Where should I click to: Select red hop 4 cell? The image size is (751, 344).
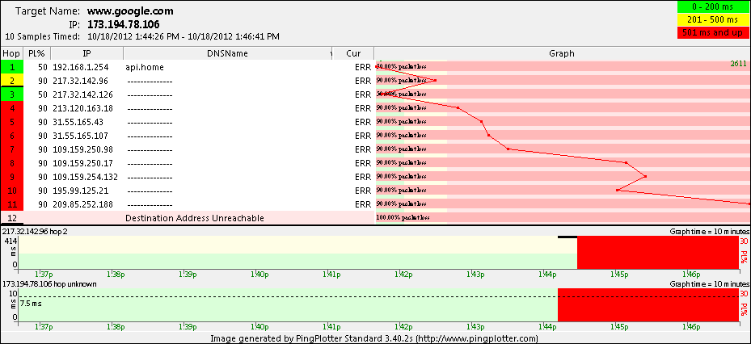click(x=11, y=108)
